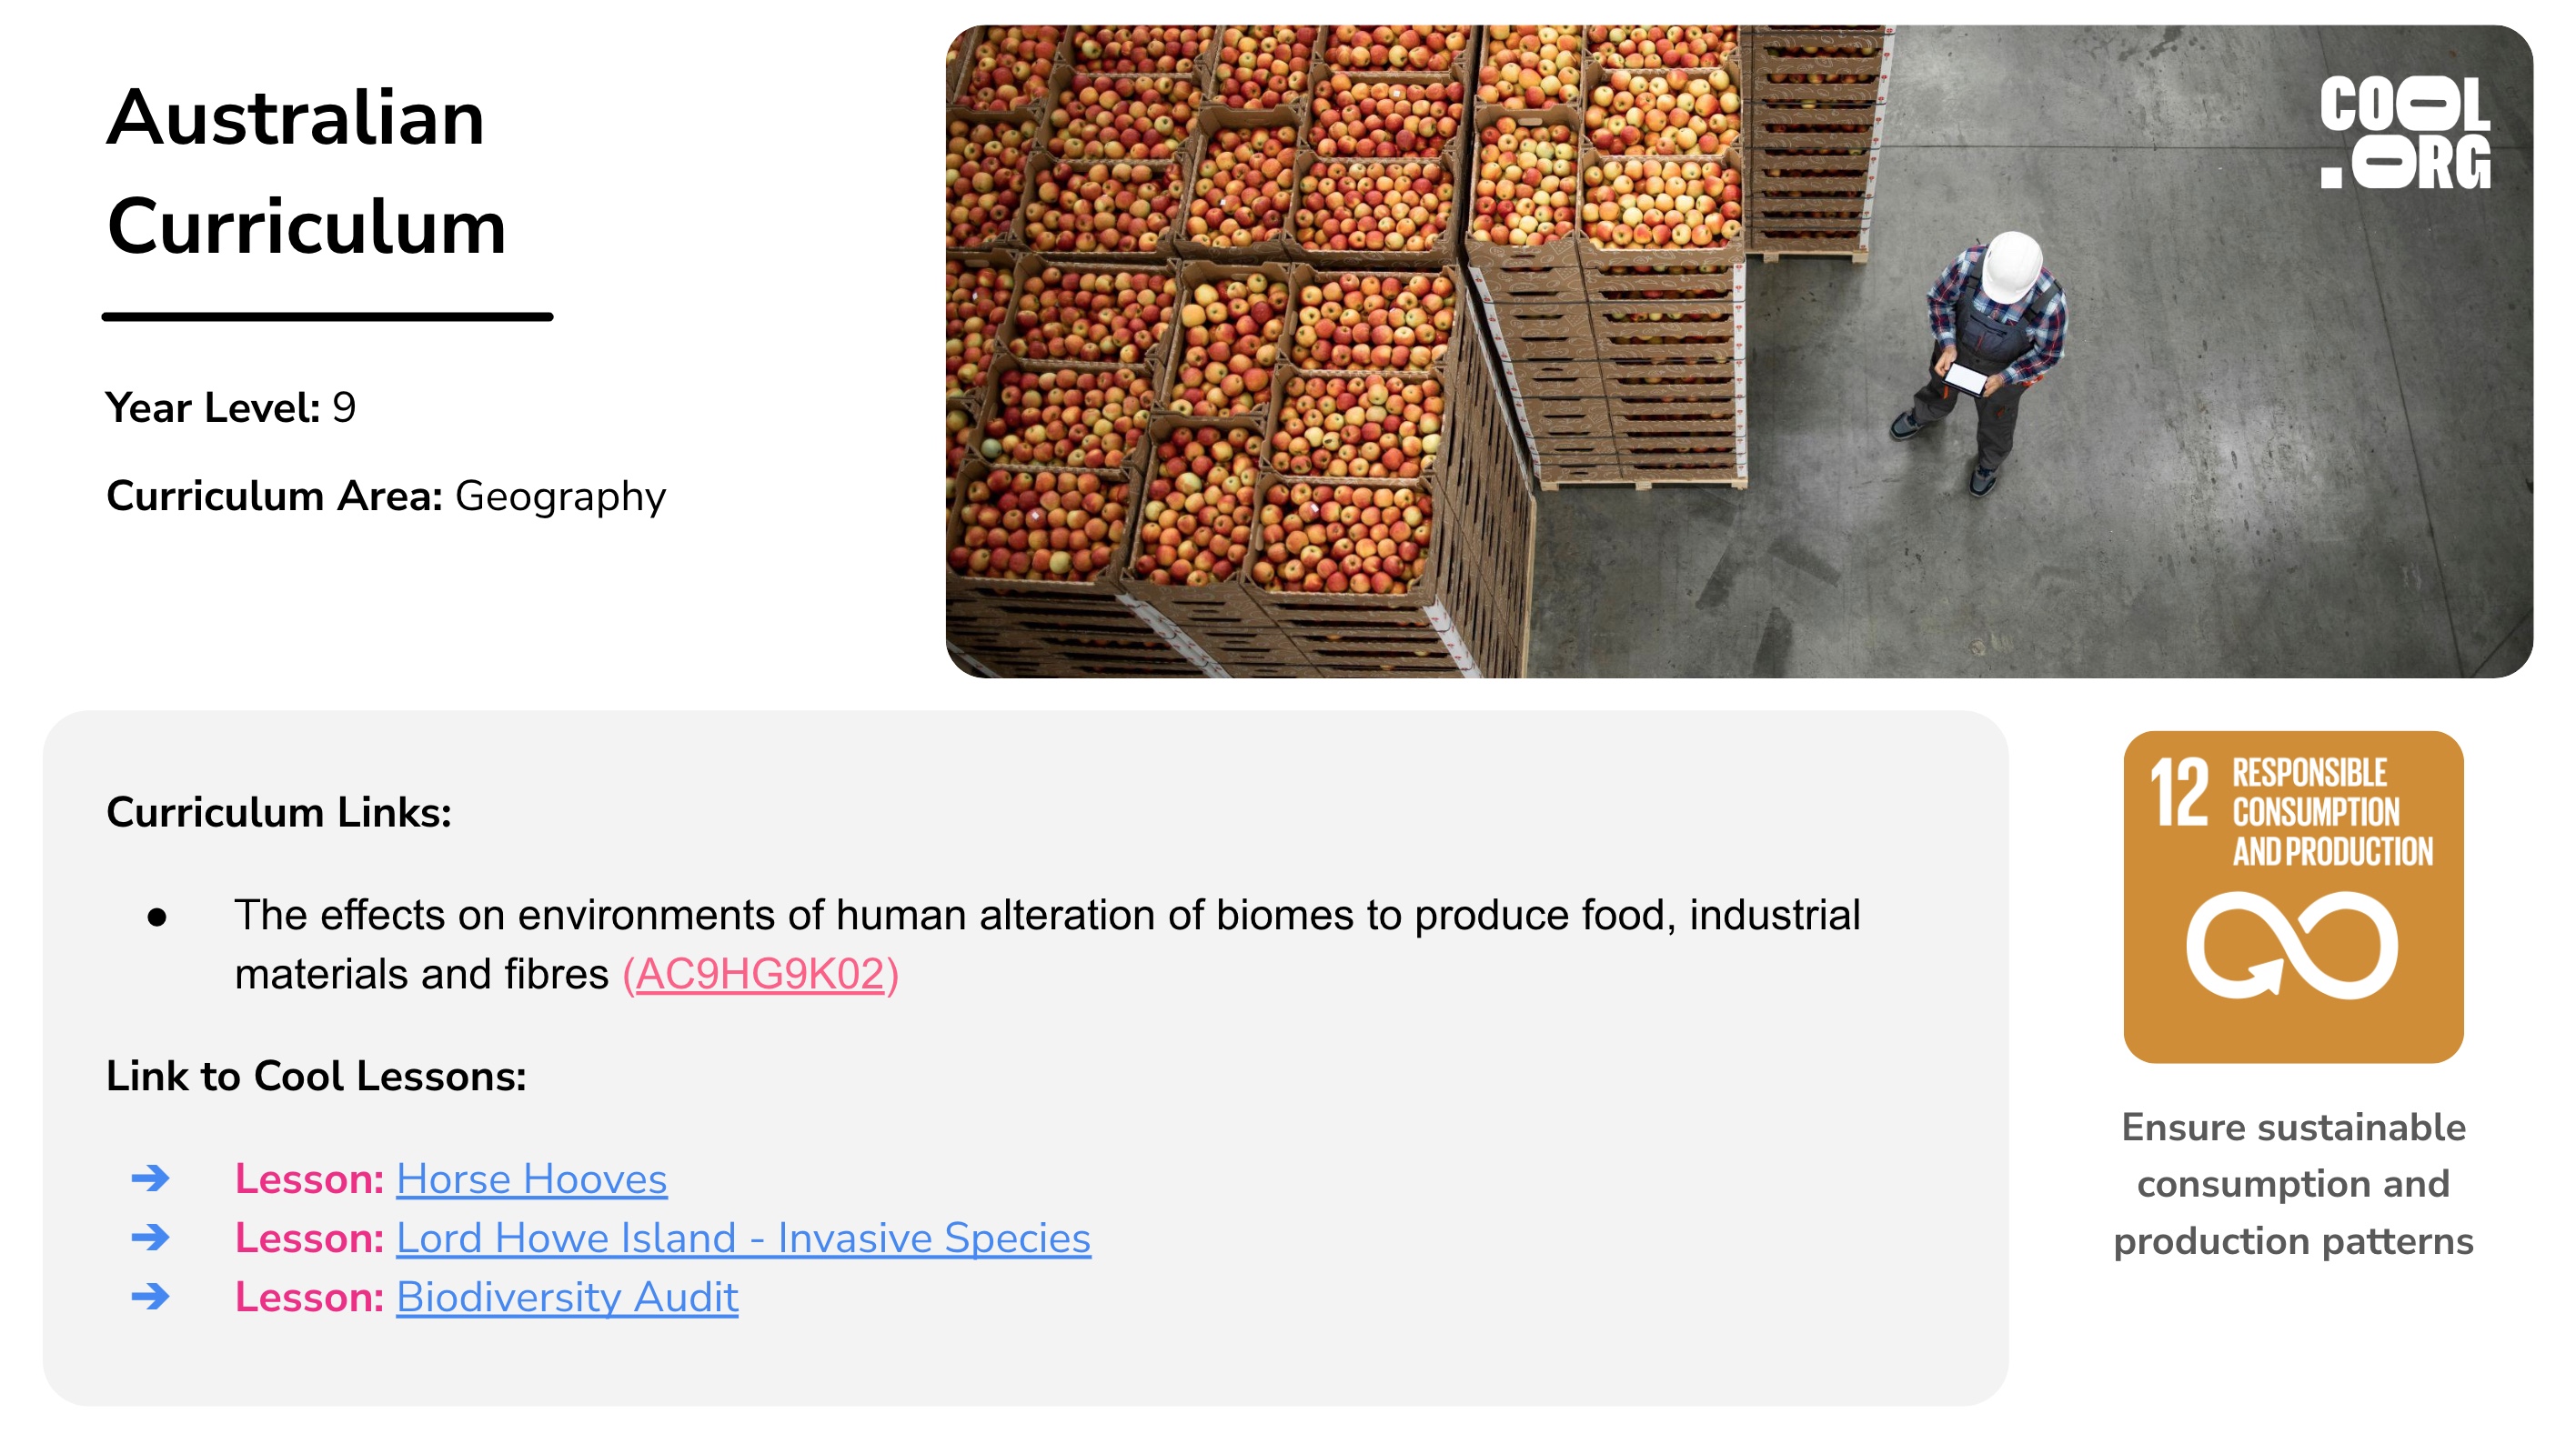Click the Link to Cool Lessons heading
The image size is (2576, 1444).
pyautogui.click(x=316, y=1076)
